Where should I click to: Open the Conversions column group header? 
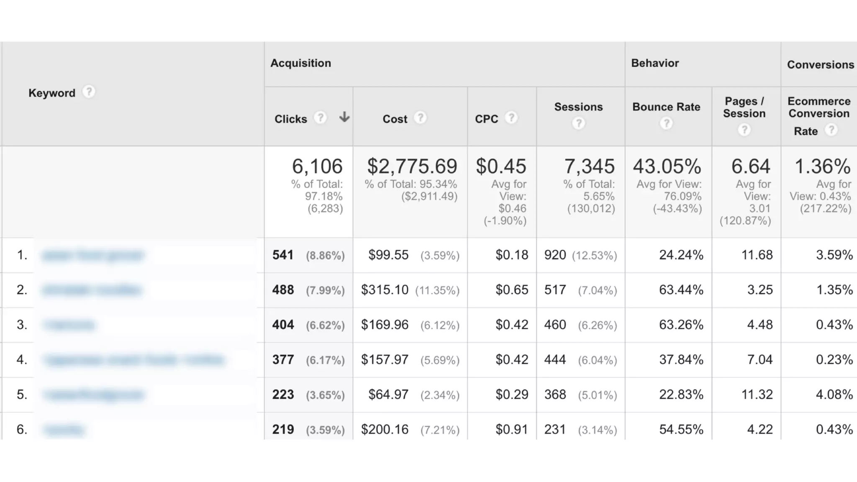tap(820, 65)
